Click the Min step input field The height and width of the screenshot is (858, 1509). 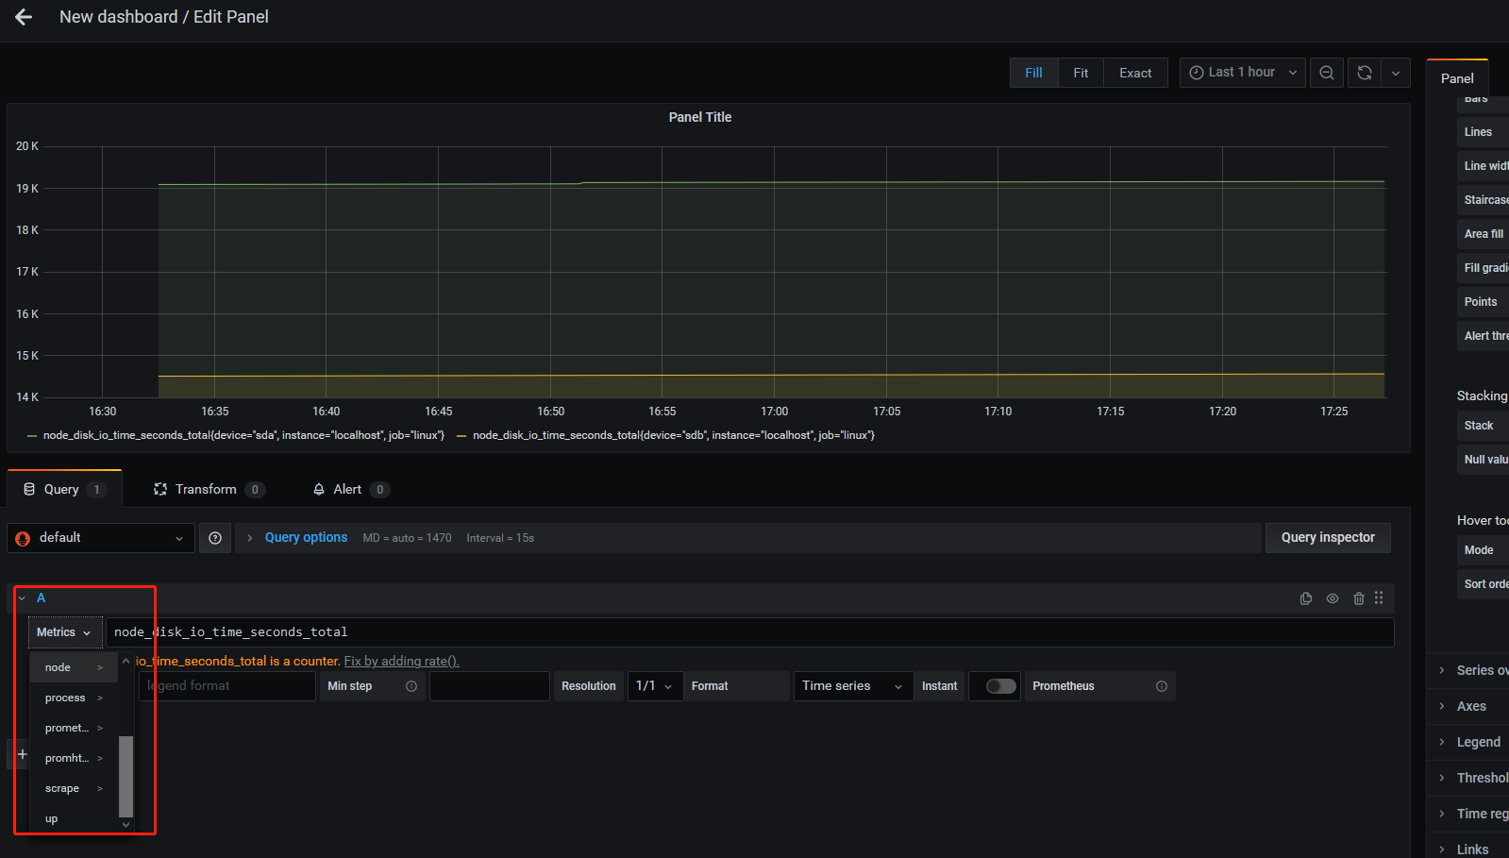pos(489,686)
